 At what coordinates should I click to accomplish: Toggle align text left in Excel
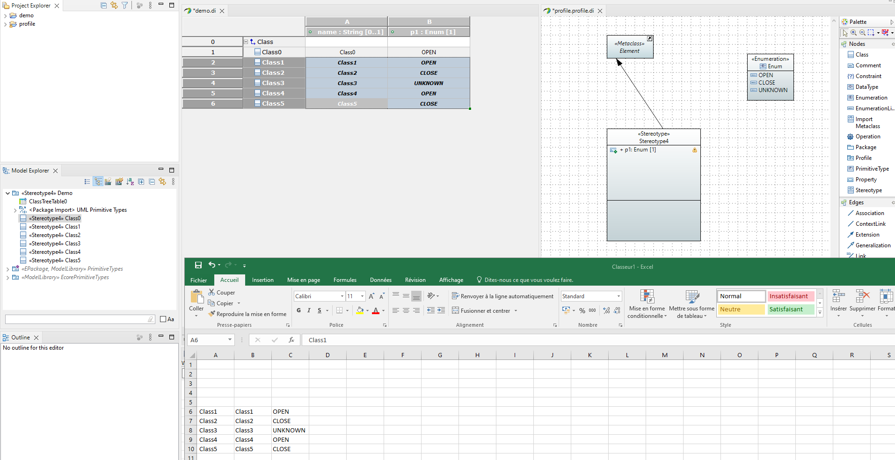pos(395,310)
